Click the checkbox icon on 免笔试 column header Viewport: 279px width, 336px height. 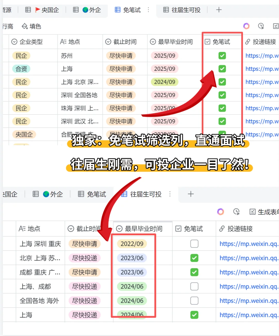(x=207, y=42)
